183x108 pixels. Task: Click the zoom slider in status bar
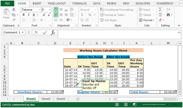154,105
